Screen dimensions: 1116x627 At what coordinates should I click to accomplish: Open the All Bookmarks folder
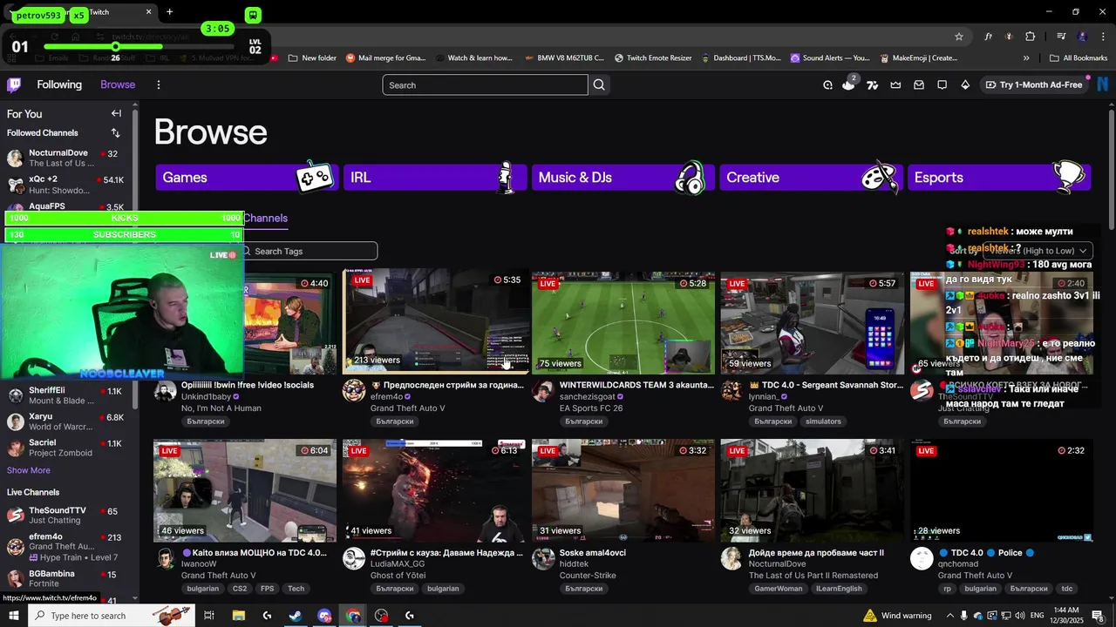(x=1079, y=58)
